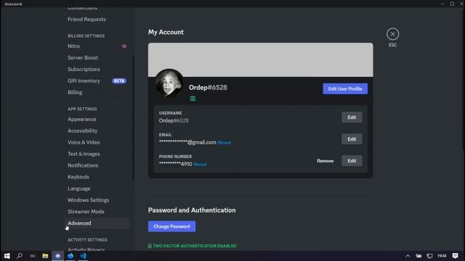Open the notification center icon

456,256
